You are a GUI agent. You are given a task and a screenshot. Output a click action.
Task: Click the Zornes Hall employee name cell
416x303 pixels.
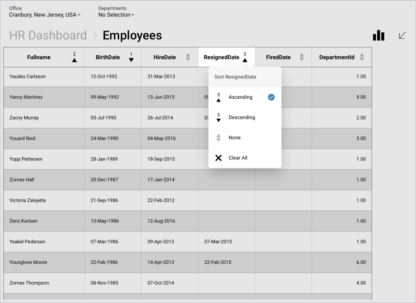(x=22, y=180)
